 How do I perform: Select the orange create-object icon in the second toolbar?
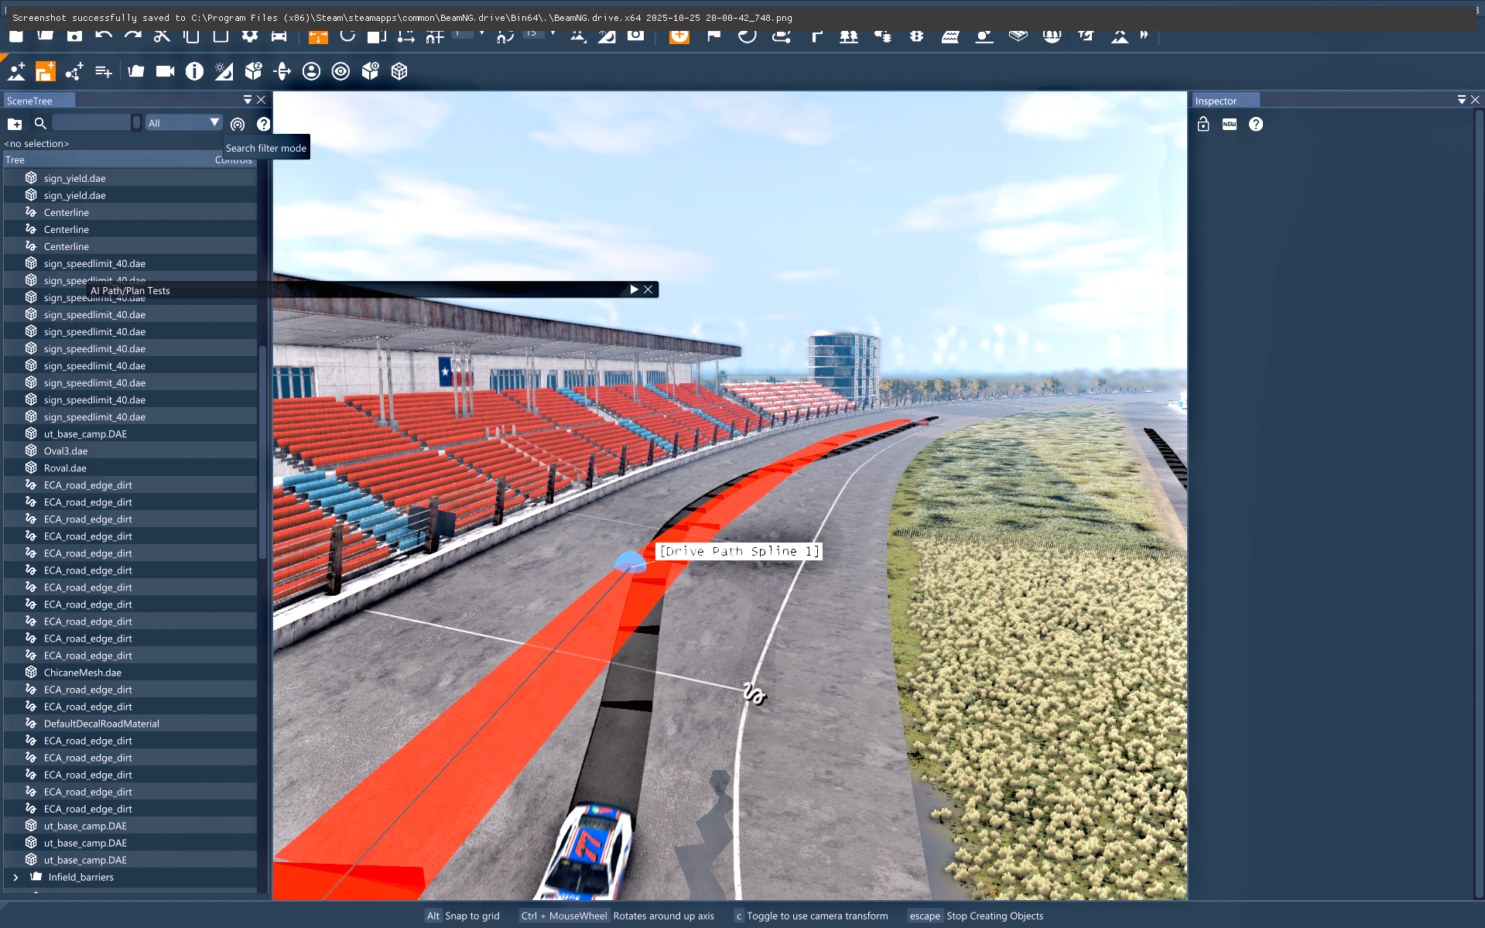click(x=46, y=71)
